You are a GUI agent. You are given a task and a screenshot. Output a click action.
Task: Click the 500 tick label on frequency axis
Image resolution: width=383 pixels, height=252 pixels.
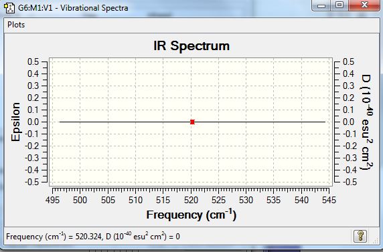pos(80,200)
